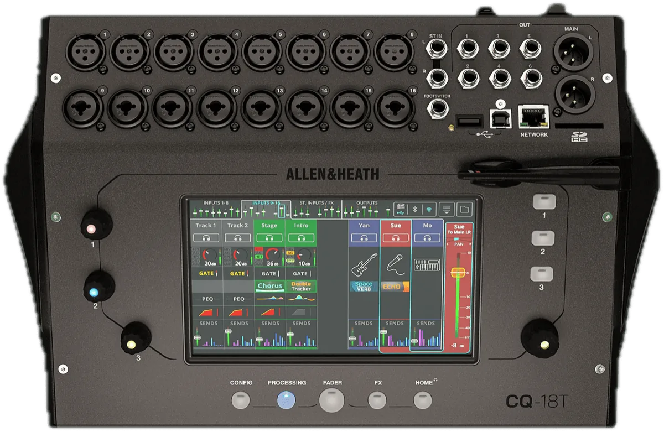664x432 pixels.
Task: Open the greyed compressor on Intro
Action: (301, 313)
